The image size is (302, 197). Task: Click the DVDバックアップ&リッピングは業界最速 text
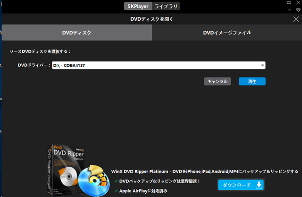(159, 181)
